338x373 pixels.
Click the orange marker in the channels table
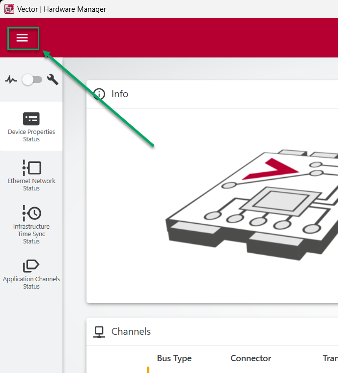pyautogui.click(x=148, y=370)
